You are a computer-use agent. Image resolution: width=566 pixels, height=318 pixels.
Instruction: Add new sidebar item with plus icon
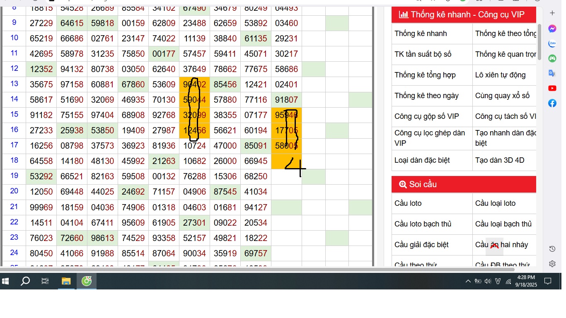point(552,13)
